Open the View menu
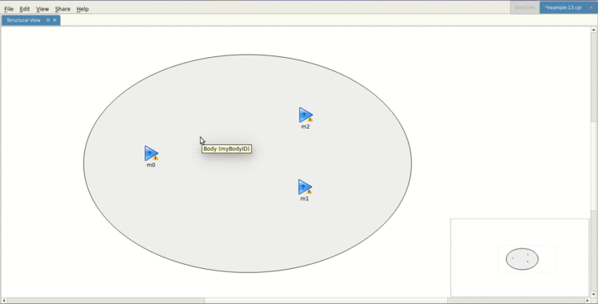598x304 pixels. click(x=42, y=9)
